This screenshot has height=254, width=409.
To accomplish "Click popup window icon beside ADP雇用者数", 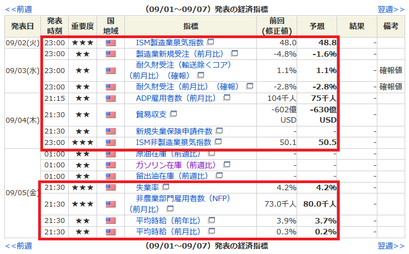I will click(x=227, y=98).
